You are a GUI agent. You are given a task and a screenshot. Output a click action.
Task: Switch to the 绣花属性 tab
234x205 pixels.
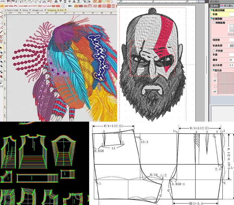(x=227, y=6)
